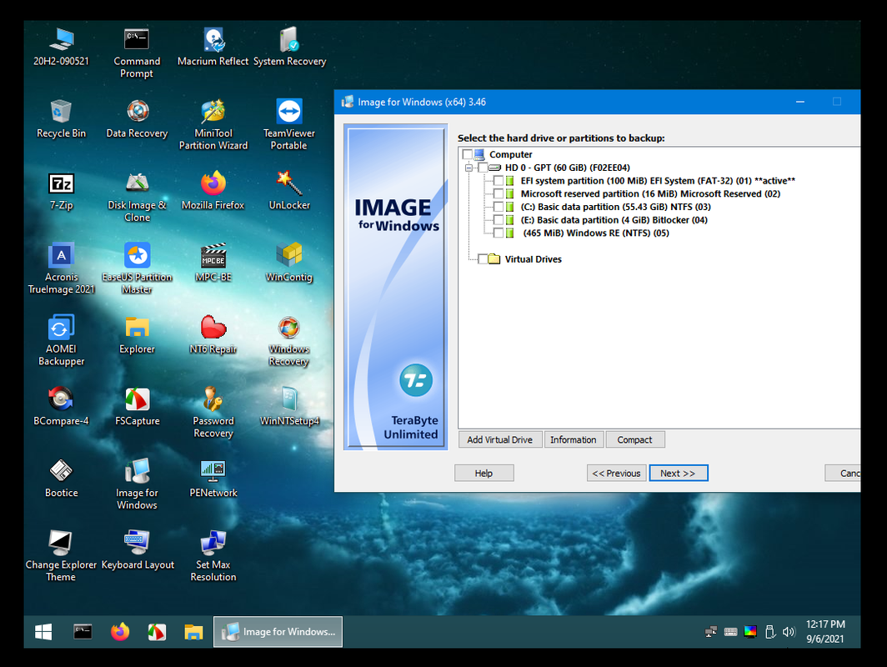This screenshot has width=887, height=667.
Task: Open the WinNTSetup4 desktop icon
Action: [x=289, y=406]
